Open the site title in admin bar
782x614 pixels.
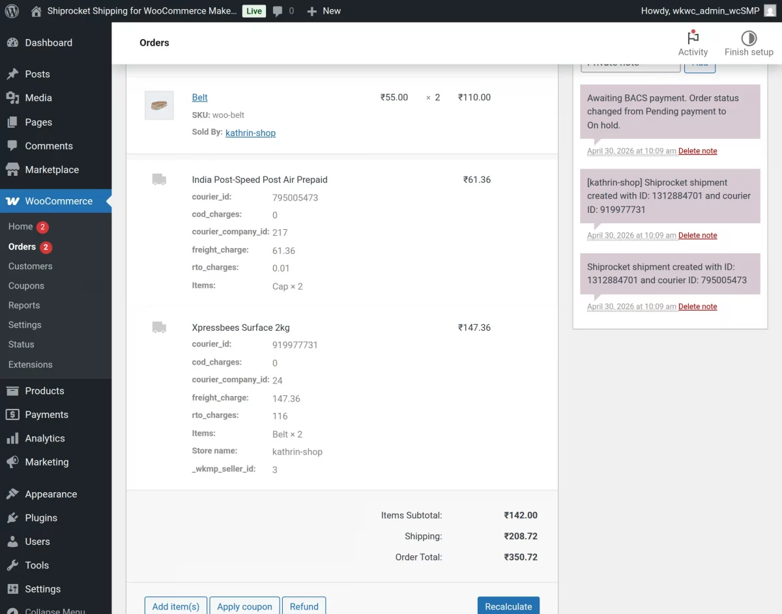[142, 11]
